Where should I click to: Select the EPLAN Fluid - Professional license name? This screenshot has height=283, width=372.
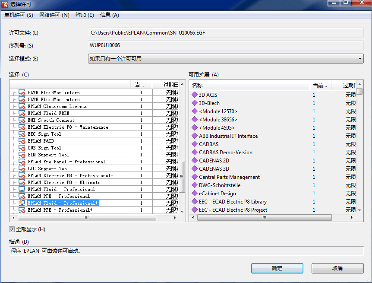click(x=61, y=189)
